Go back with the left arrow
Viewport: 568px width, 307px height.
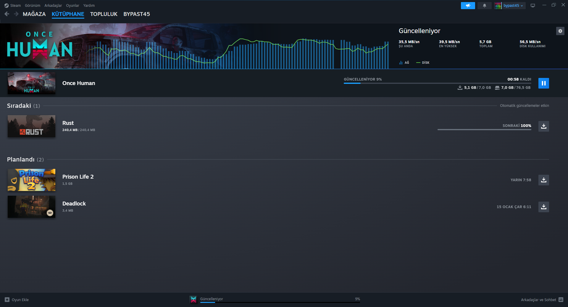(x=7, y=14)
